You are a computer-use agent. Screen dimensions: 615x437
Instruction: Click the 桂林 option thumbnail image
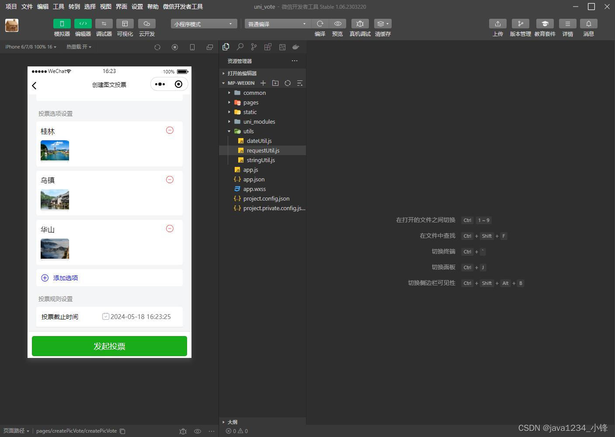55,151
